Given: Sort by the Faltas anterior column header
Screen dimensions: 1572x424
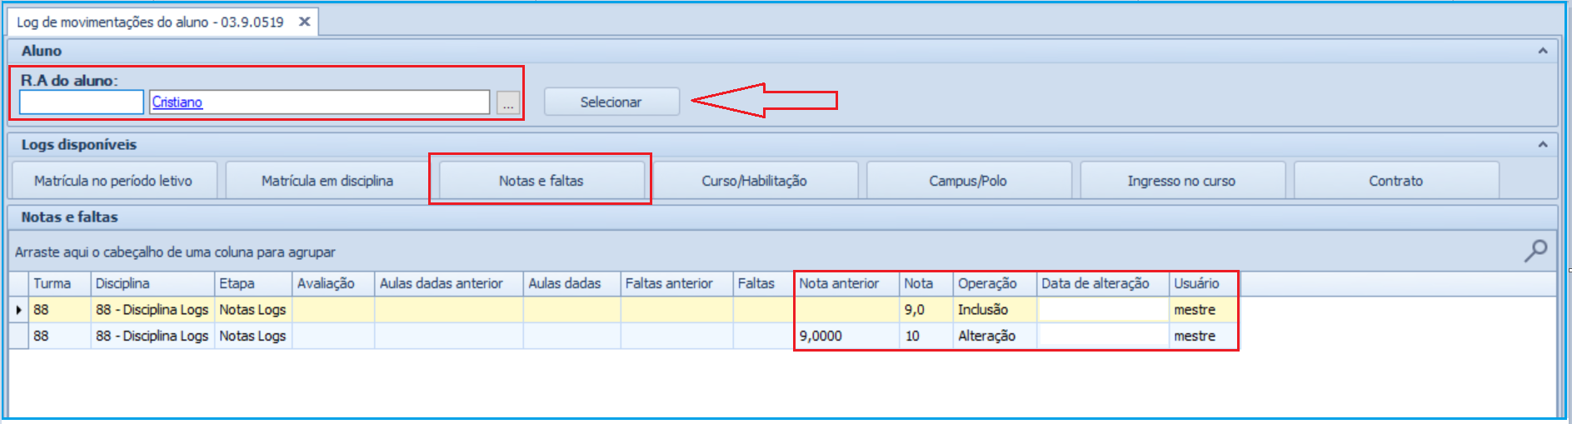Looking at the screenshot, I should point(676,283).
